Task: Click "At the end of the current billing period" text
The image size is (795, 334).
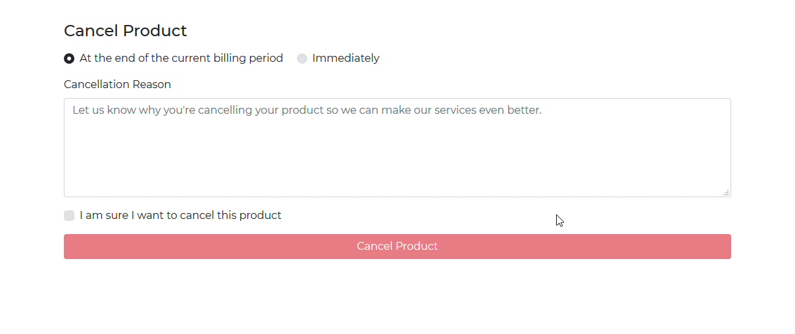Action: (x=181, y=58)
